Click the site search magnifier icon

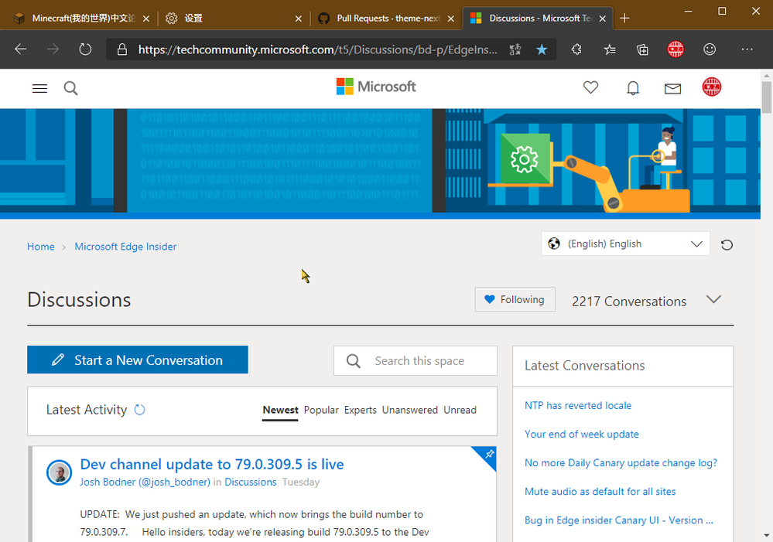click(x=71, y=88)
